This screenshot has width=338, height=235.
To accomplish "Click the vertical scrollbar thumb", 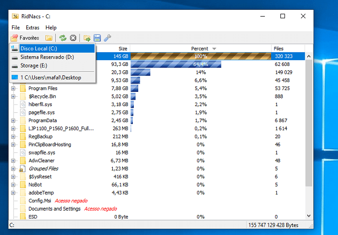I will point(309,123).
